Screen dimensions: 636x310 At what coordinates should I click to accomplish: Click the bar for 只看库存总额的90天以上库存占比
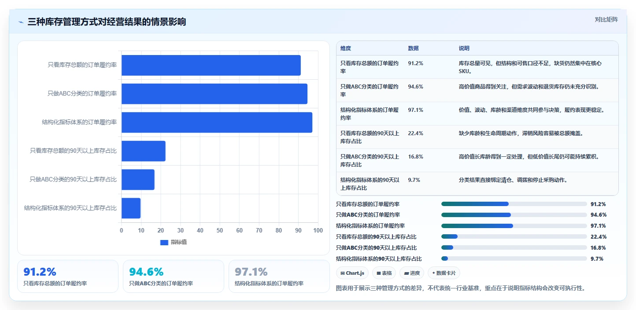pos(144,151)
